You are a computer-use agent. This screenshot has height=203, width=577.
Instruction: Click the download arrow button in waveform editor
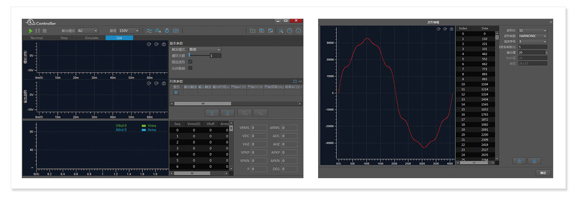534,160
